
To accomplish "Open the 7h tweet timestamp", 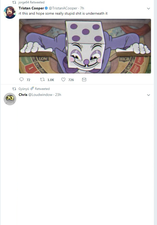I will click(82, 8).
